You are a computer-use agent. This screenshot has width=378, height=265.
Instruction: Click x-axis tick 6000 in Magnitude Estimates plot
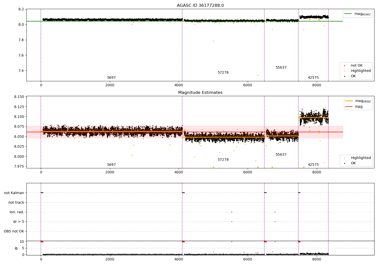tap(248, 172)
